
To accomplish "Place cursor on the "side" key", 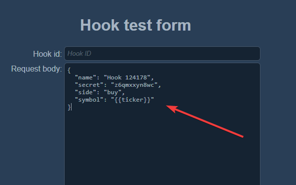I will pos(85,92).
